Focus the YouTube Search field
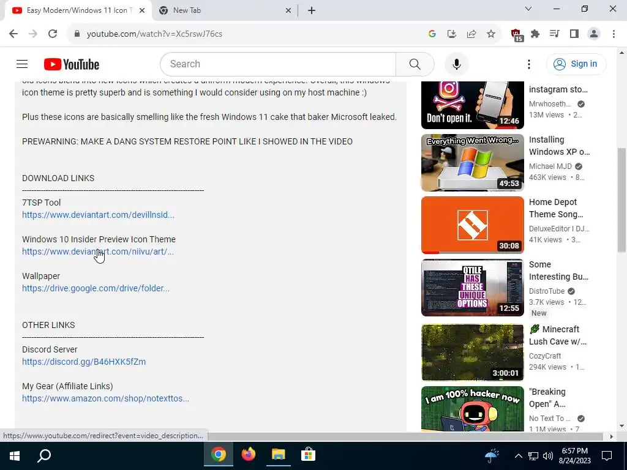This screenshot has width=627, height=470. pos(278,64)
